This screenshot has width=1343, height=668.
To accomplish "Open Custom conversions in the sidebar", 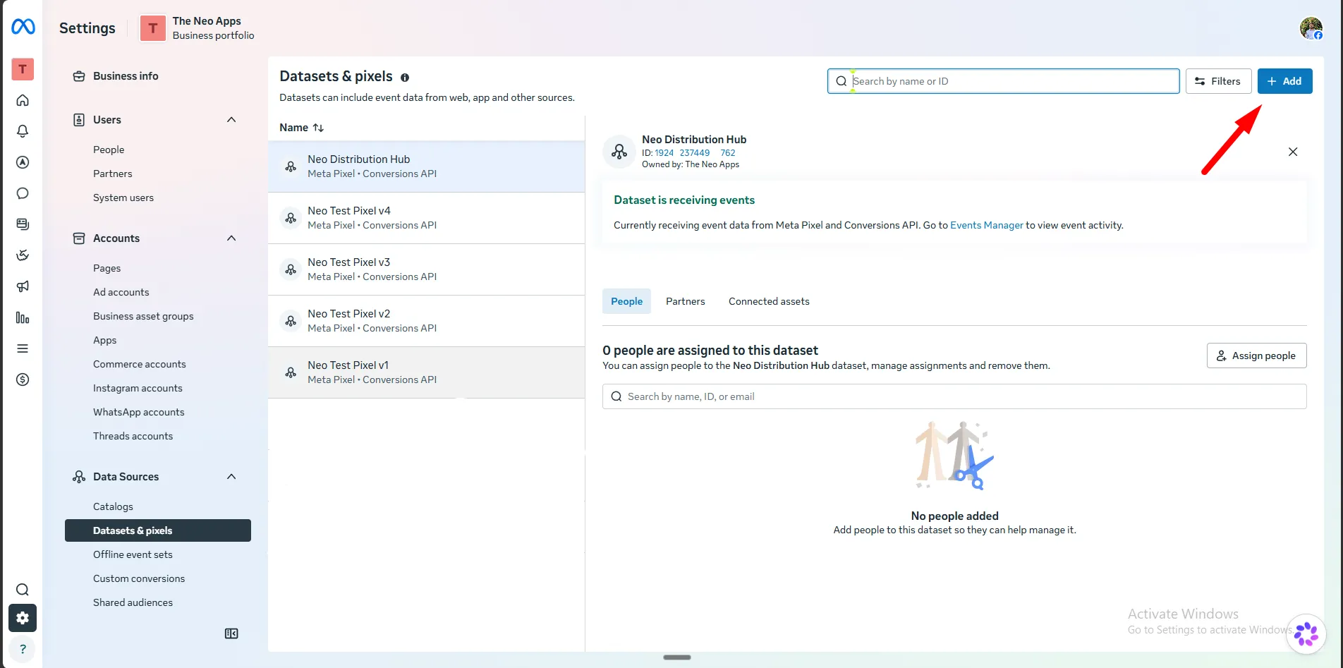I will point(139,578).
